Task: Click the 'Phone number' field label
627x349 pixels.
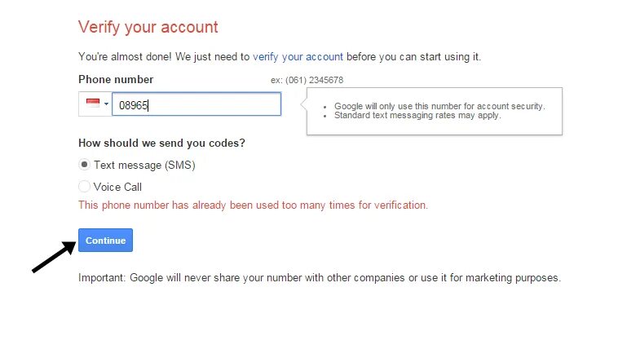Action: 116,80
